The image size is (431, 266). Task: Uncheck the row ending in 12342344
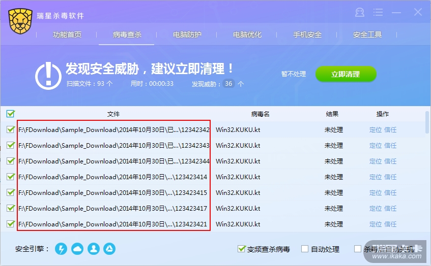tap(11, 161)
